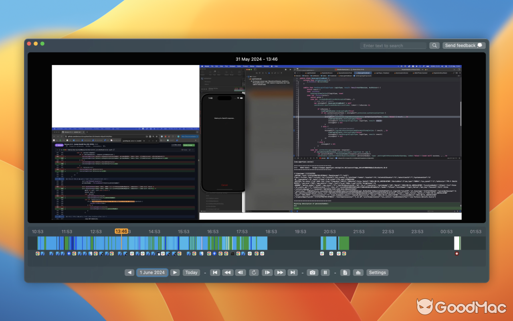The height and width of the screenshot is (321, 513).
Task: Click the refresh rotate icon between playback controls
Action: (254, 272)
